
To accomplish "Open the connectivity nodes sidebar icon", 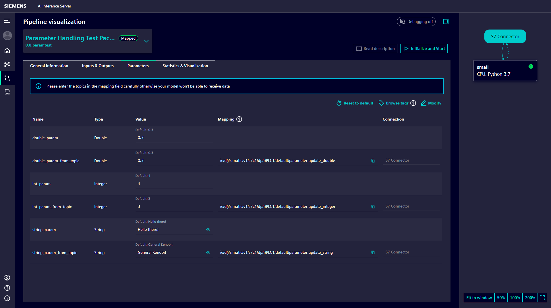I will pos(7,64).
